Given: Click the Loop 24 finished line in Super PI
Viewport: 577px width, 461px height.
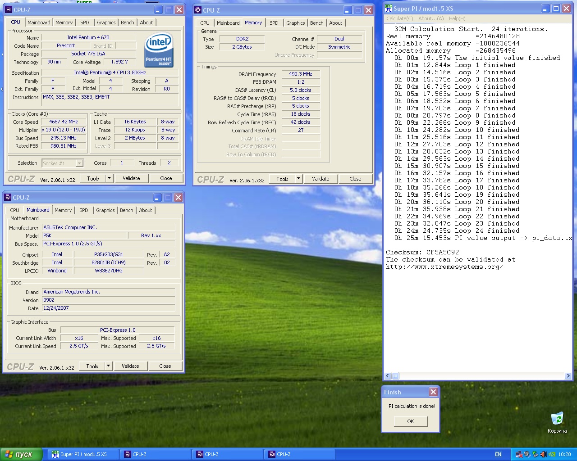Looking at the screenshot, I should [457, 230].
